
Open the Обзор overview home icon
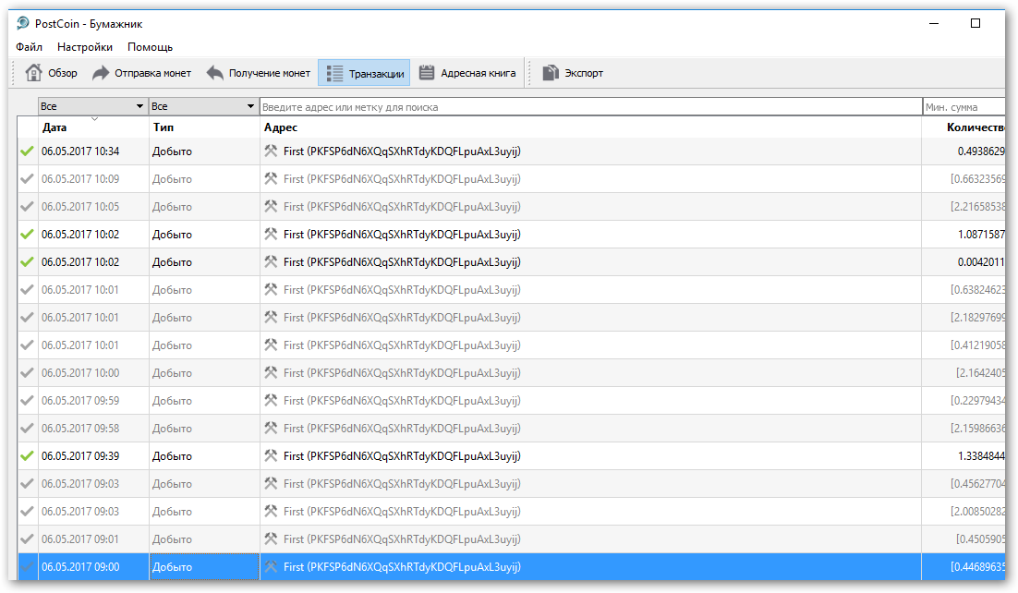pyautogui.click(x=34, y=73)
